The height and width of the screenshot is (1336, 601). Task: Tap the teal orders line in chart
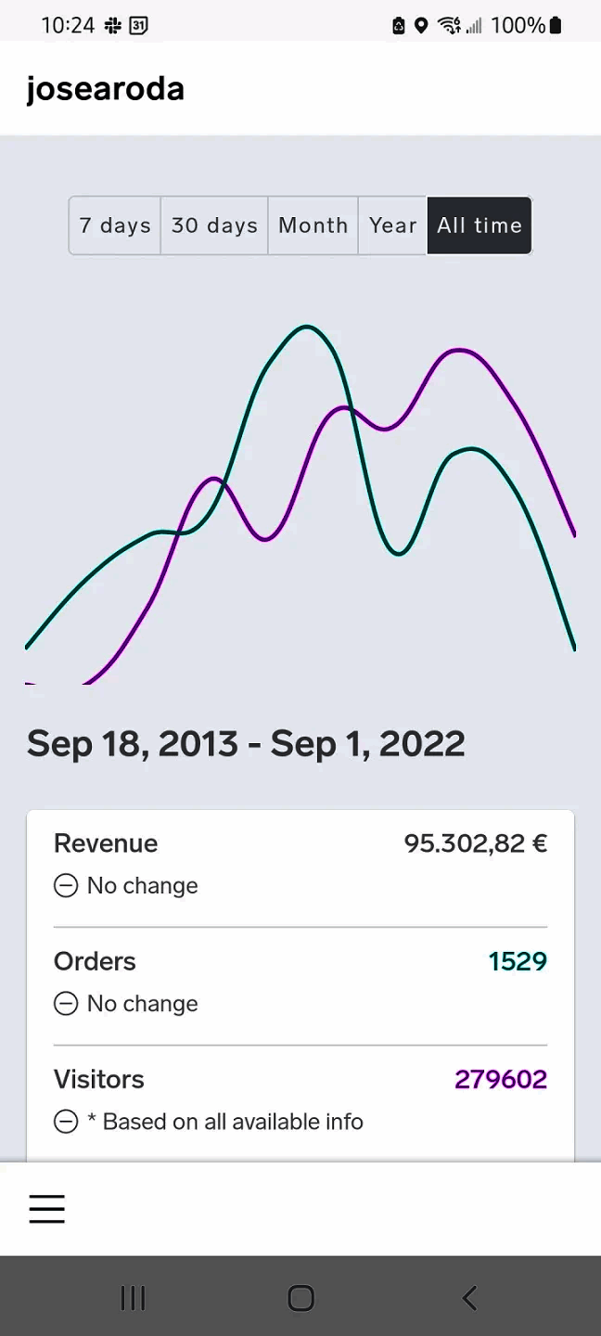pyautogui.click(x=306, y=327)
